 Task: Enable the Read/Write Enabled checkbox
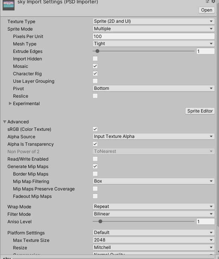pos(95,159)
